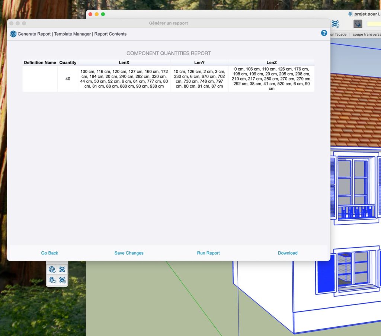
Task: Click the yellow highlighted field in top toolbar
Action: 374,24
